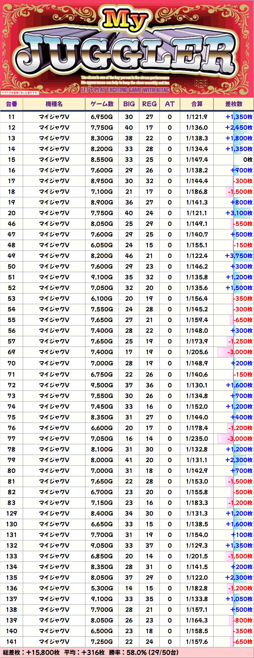This screenshot has width=254, height=658.
Task: Click the BIG column header
Action: point(129,104)
